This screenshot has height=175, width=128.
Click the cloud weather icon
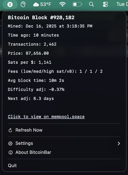pyautogui.click(x=36, y=5)
